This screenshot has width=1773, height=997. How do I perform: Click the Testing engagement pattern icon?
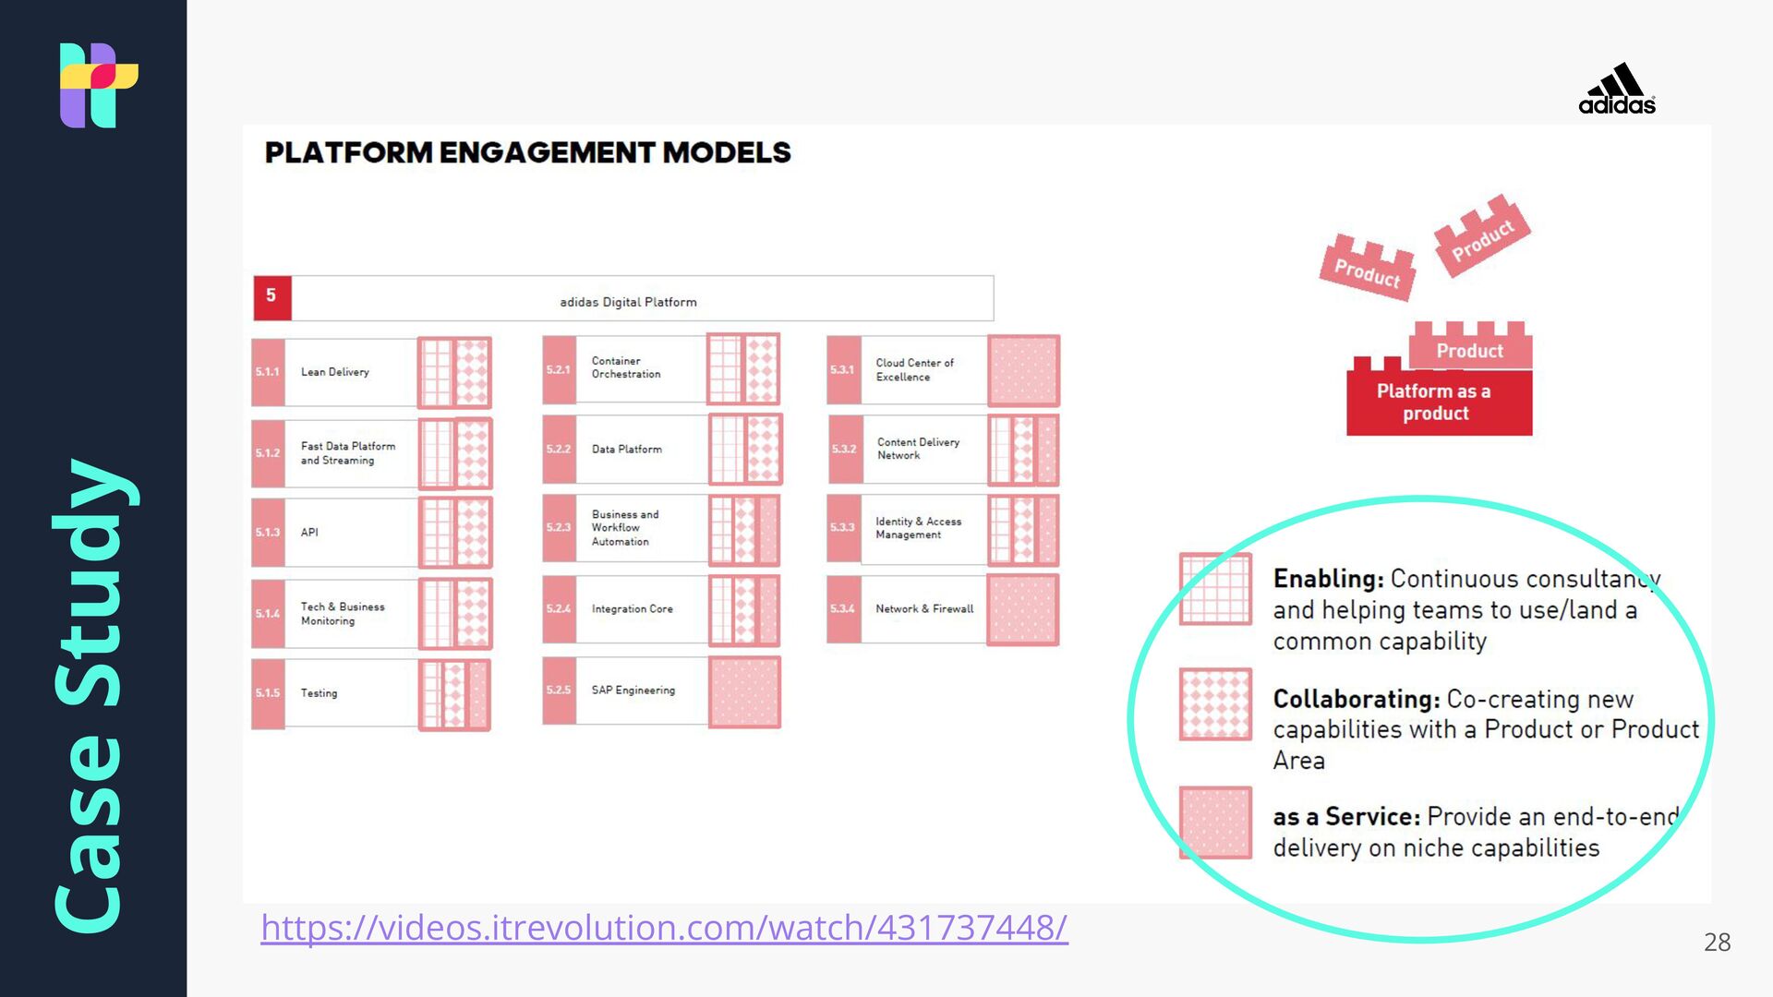tap(454, 695)
